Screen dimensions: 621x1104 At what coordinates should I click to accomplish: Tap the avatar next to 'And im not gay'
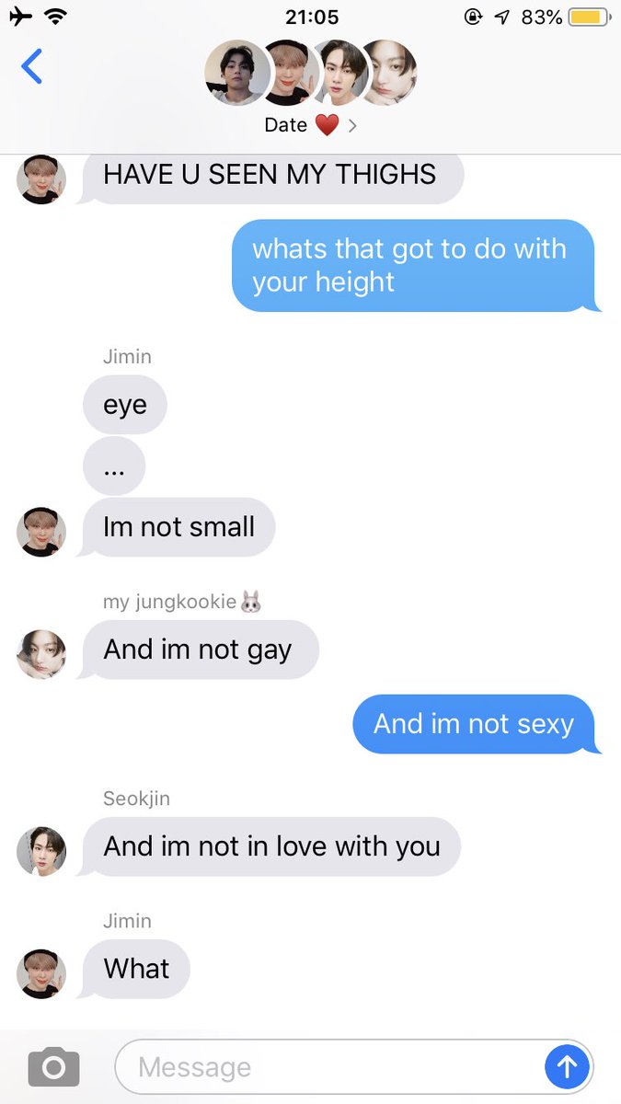point(41,655)
